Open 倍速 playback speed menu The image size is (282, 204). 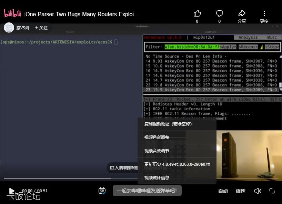[240, 191]
